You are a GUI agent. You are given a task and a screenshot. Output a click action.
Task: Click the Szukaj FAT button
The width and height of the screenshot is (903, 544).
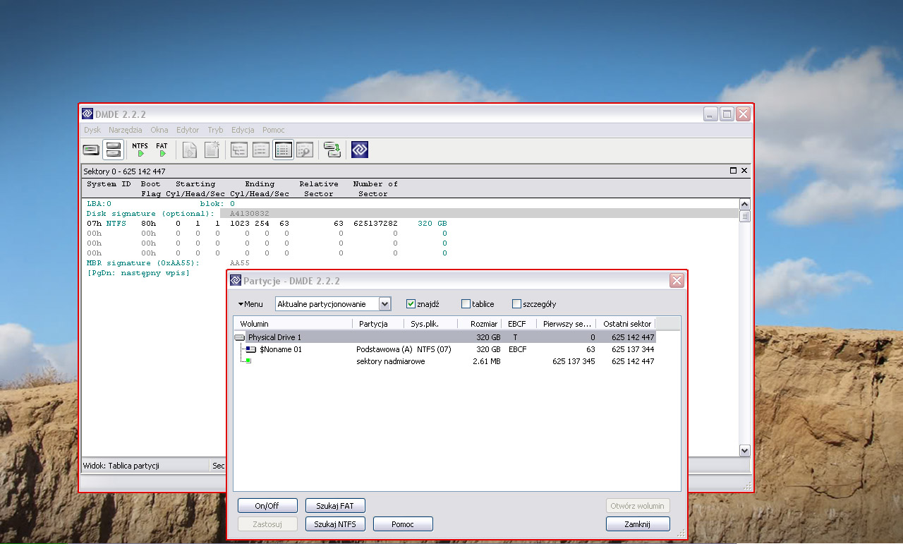[335, 506]
